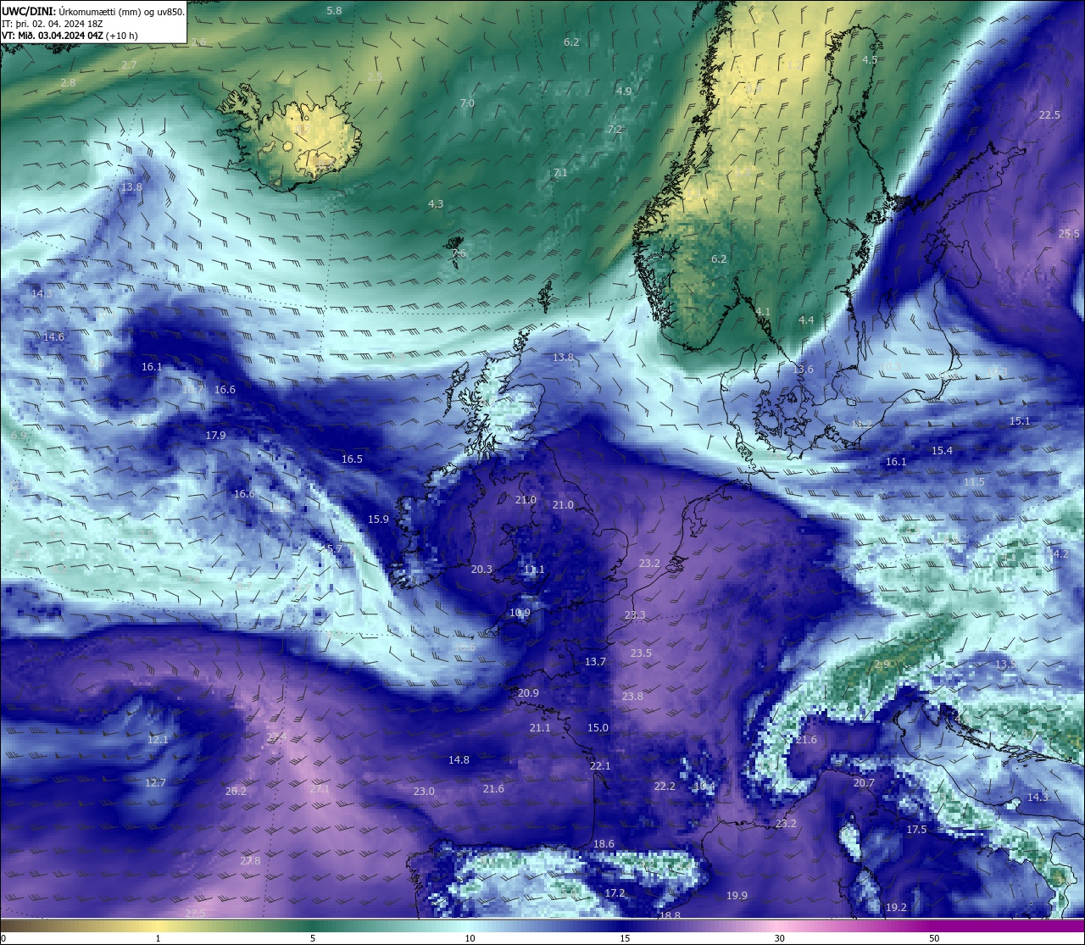Click the 18.6 value near the Pyrenees
1085x945 pixels.
[604, 843]
